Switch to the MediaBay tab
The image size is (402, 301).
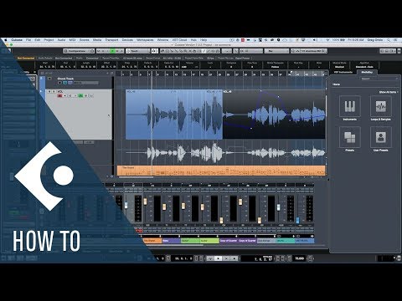tap(367, 72)
